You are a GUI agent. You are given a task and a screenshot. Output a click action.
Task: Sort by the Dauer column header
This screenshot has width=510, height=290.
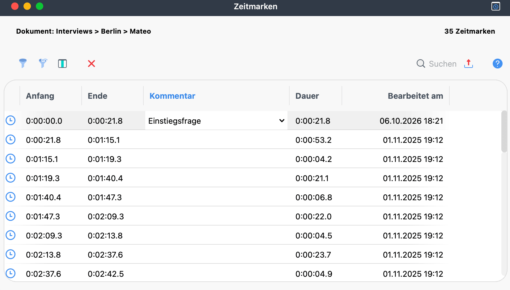coord(307,96)
